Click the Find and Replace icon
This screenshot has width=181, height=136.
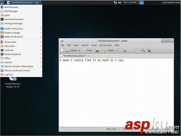click(x=149, y=51)
